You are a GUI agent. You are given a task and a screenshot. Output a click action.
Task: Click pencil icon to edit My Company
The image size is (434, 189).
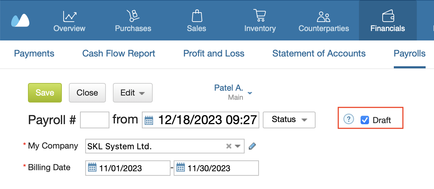pyautogui.click(x=252, y=146)
